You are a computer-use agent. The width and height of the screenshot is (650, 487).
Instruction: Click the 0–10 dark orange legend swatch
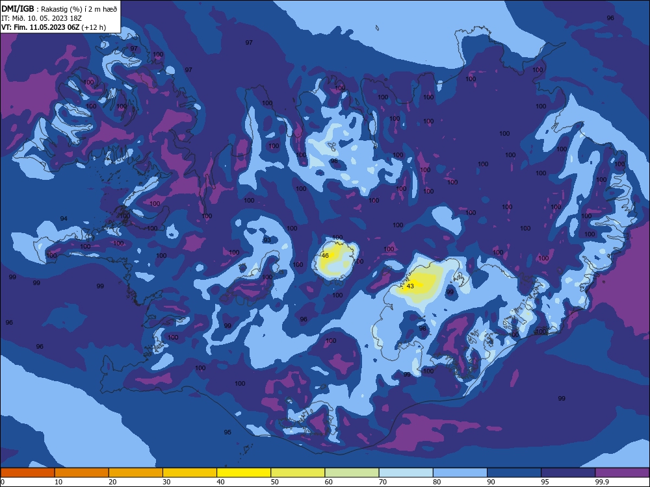[27, 473]
